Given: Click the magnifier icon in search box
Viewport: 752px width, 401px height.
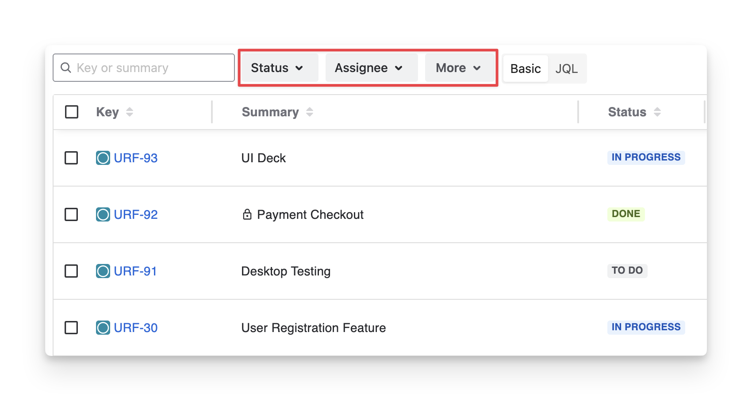Looking at the screenshot, I should click(66, 68).
